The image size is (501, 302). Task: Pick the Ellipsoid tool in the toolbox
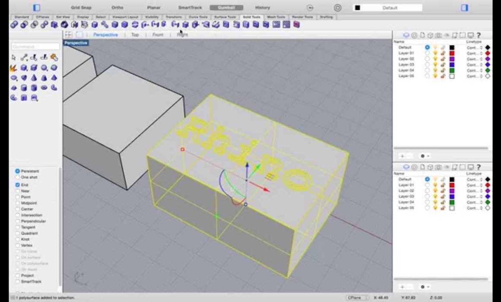(13, 78)
